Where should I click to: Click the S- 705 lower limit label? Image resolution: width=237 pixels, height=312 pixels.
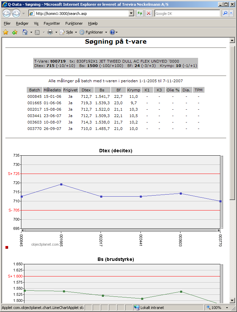pyautogui.click(x=14, y=210)
